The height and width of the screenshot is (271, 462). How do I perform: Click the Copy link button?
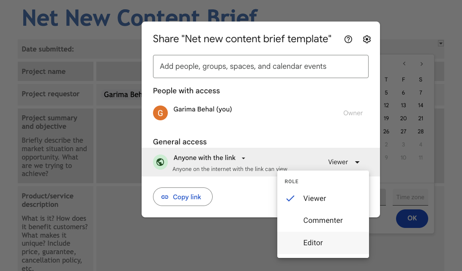183,197
